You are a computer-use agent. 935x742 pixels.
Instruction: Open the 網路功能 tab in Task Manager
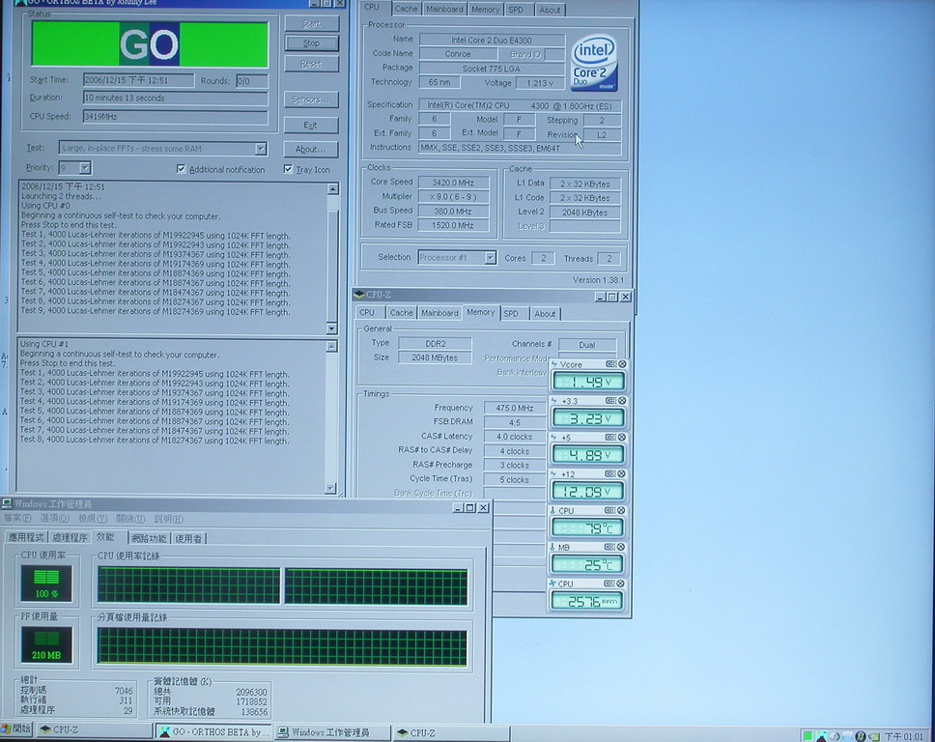pyautogui.click(x=149, y=538)
